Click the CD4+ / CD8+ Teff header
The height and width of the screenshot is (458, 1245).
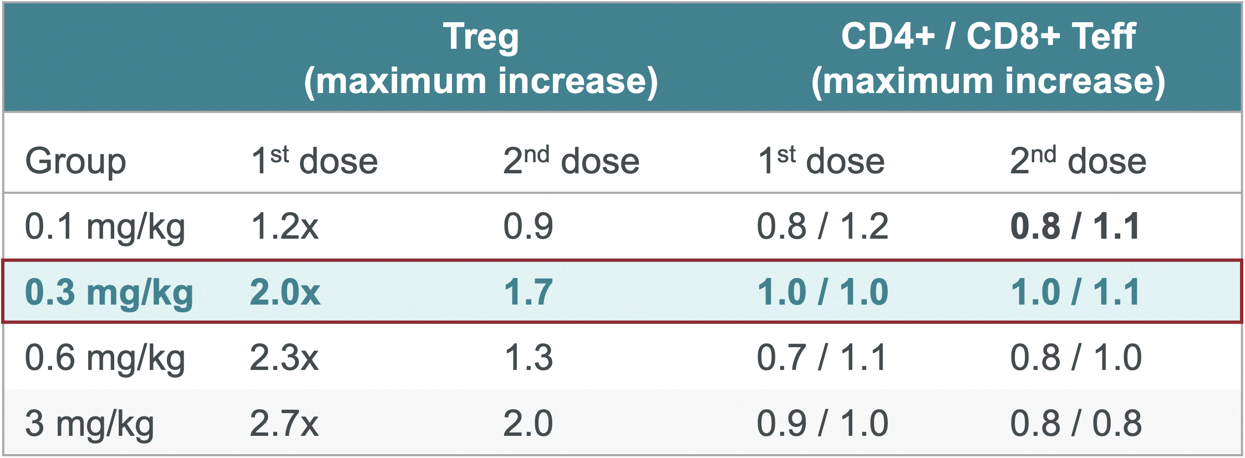click(988, 59)
